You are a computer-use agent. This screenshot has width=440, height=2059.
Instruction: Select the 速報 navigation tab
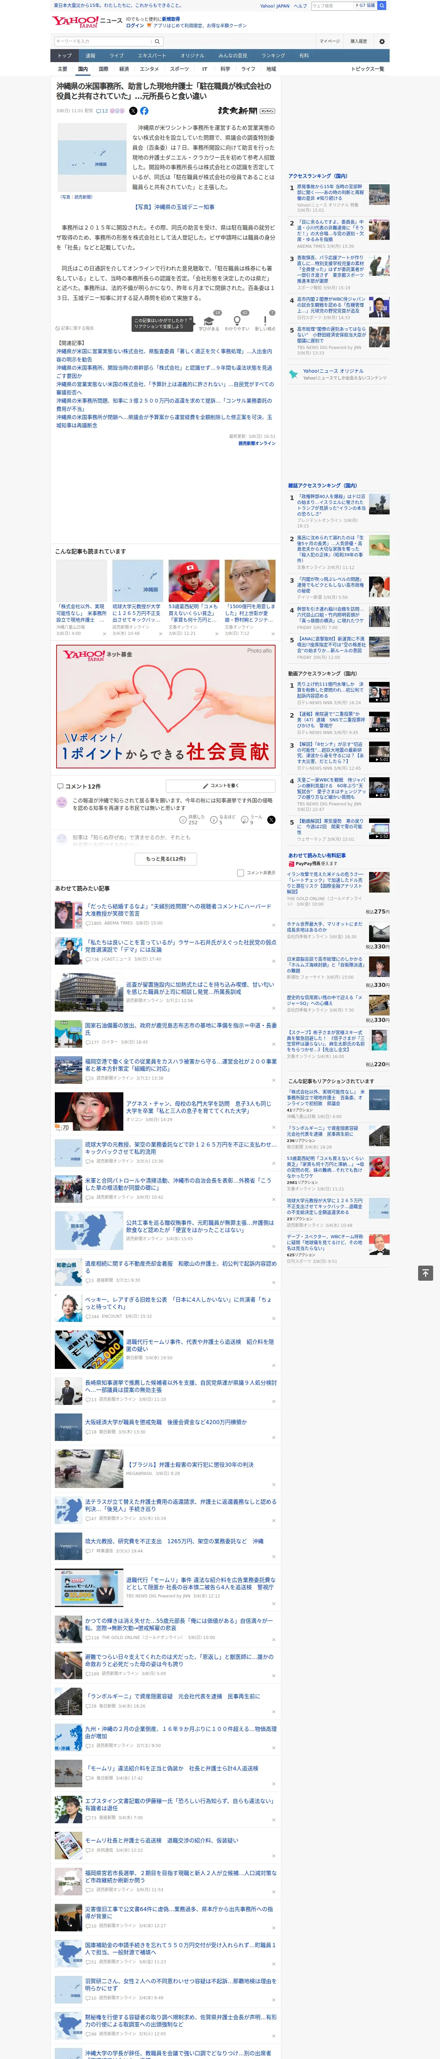tap(90, 56)
